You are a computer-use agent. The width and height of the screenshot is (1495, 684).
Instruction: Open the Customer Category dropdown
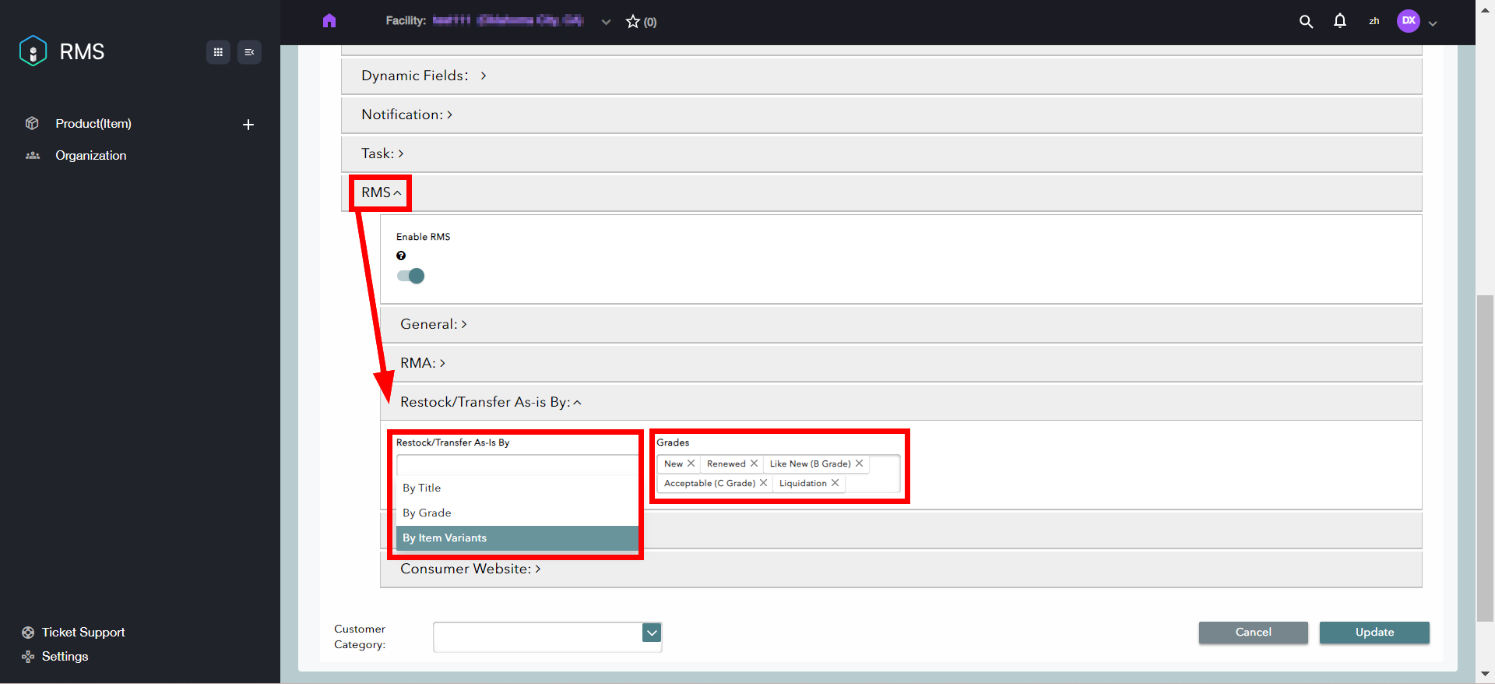[x=652, y=633]
